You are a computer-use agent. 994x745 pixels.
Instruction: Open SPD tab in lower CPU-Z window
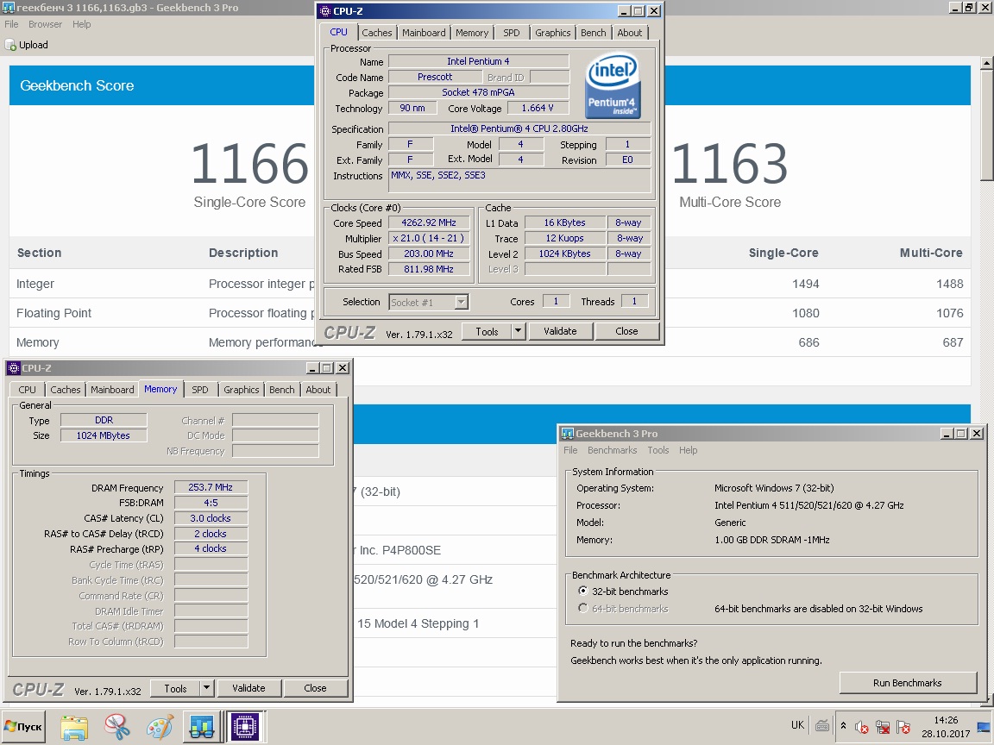[x=199, y=390]
